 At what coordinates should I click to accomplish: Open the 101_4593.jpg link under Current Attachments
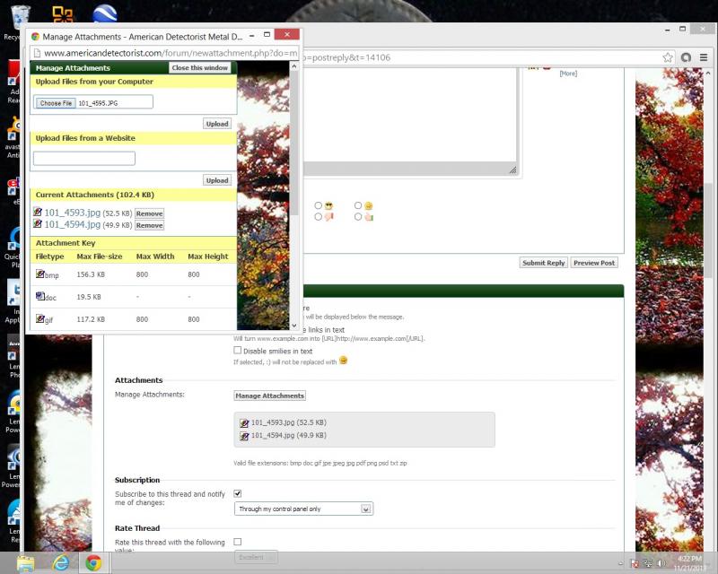tap(73, 213)
